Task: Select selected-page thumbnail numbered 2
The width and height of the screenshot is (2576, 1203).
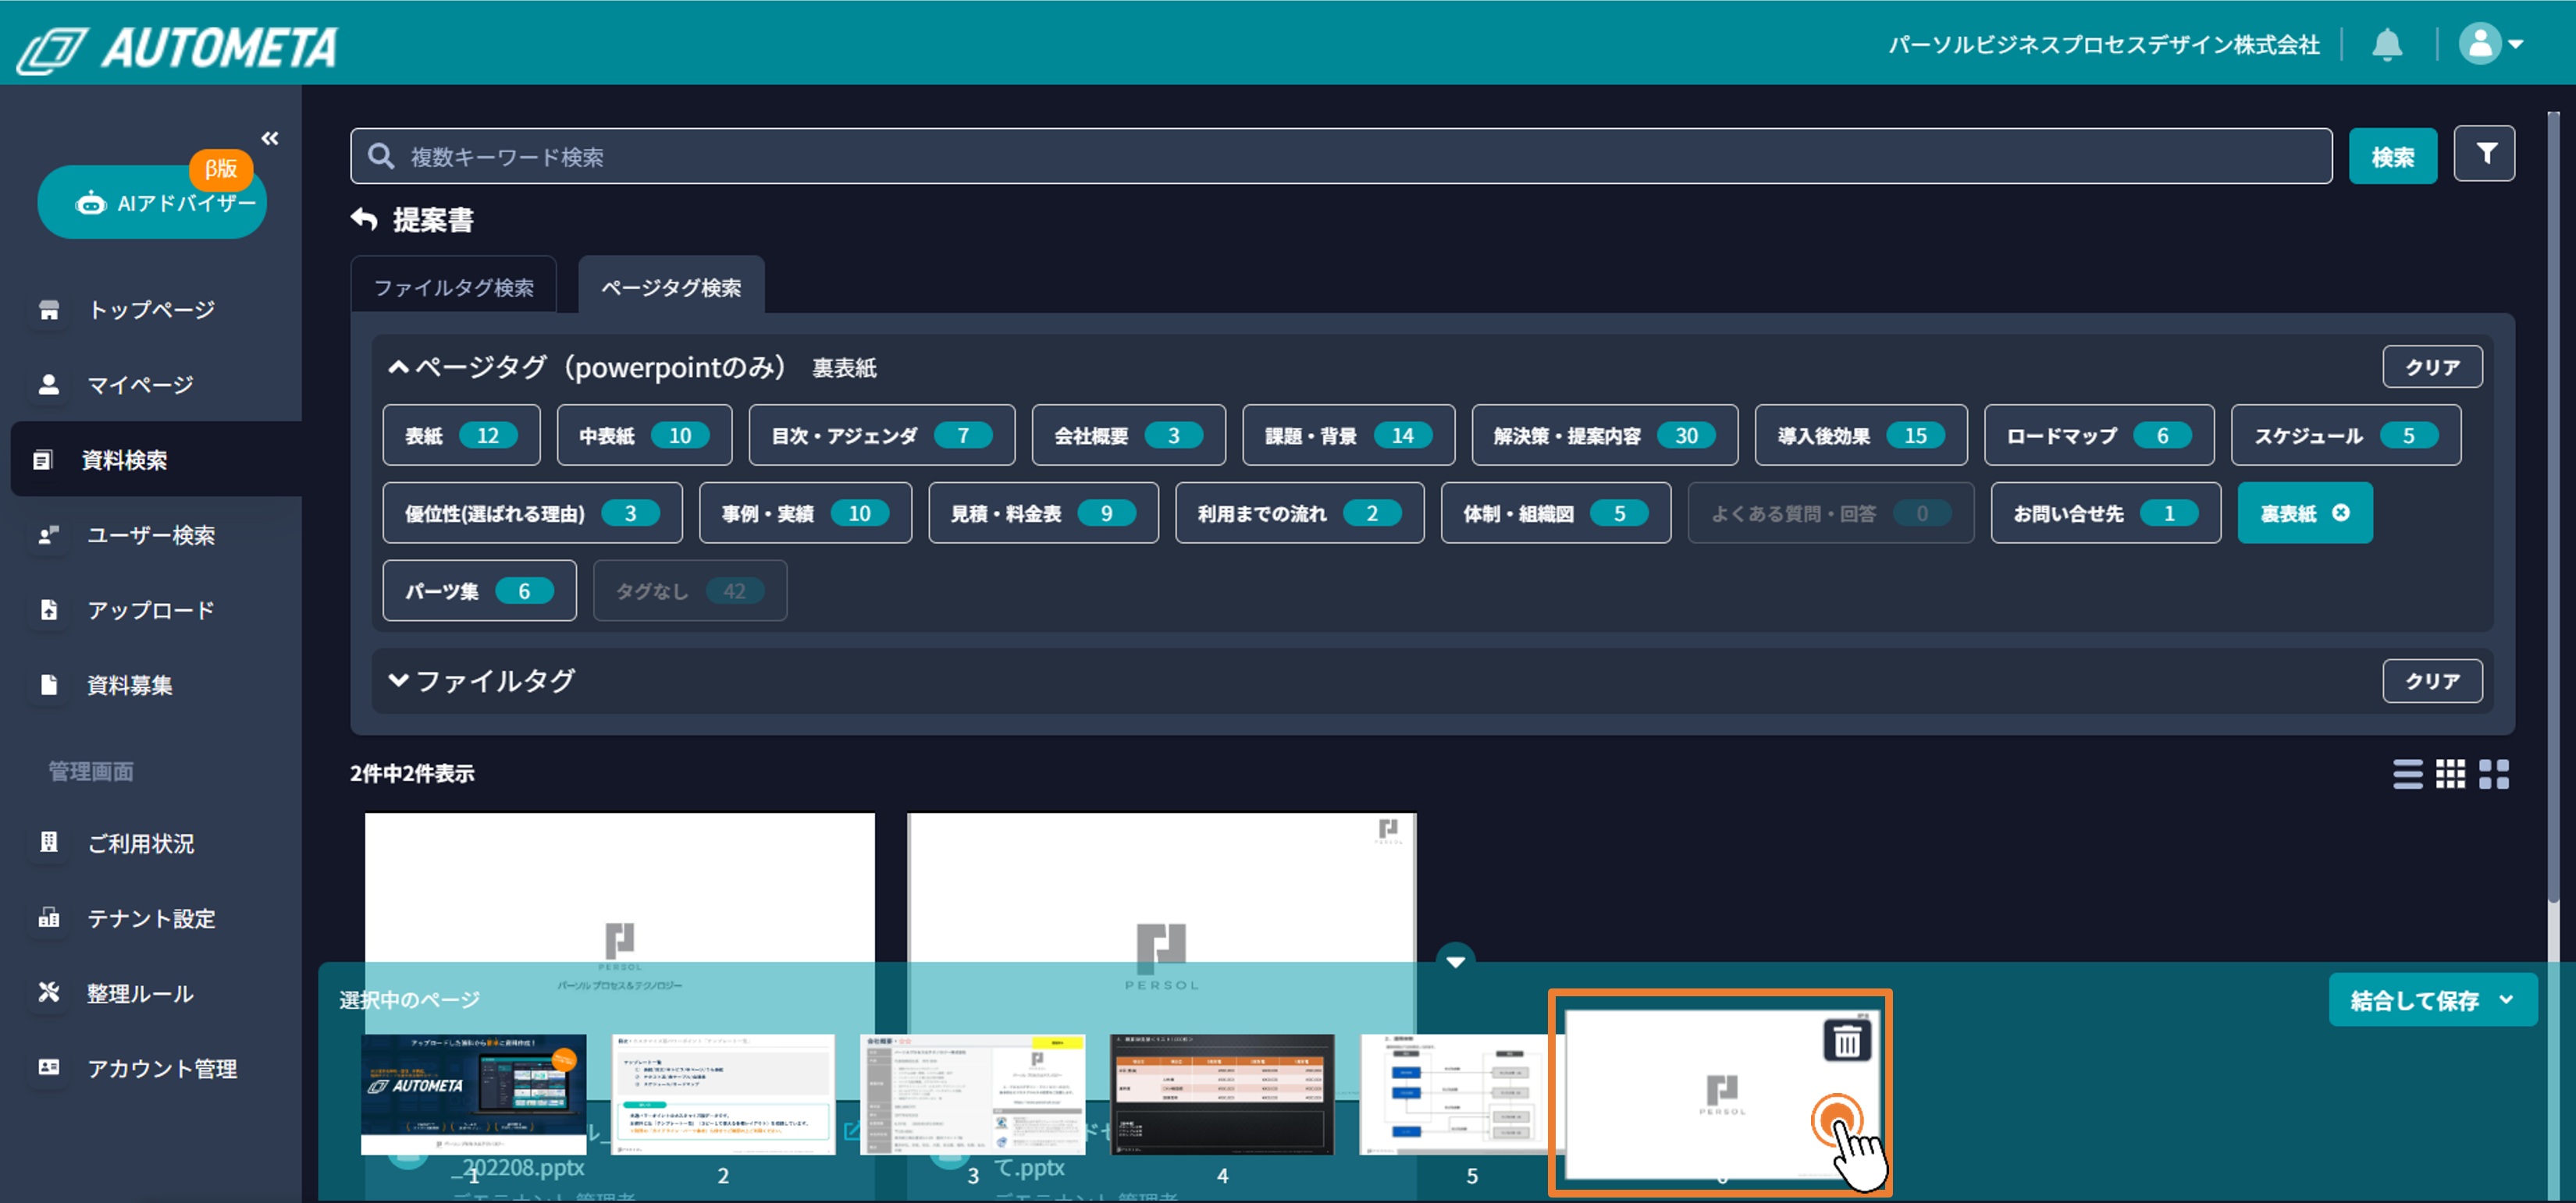Action: click(722, 1094)
